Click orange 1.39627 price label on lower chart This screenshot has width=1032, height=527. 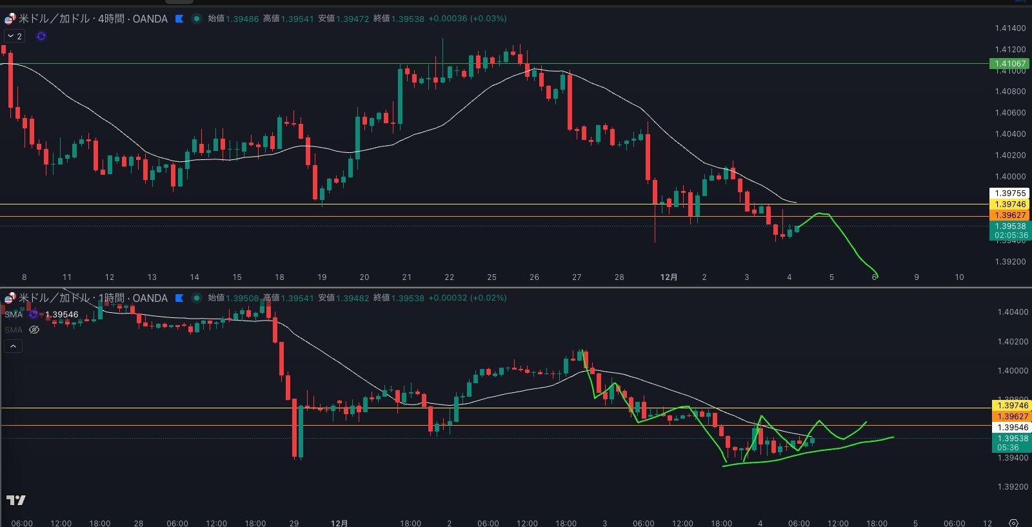pos(1012,416)
